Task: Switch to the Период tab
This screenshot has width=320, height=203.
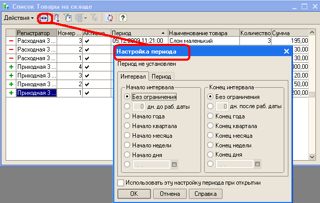Action: click(161, 77)
